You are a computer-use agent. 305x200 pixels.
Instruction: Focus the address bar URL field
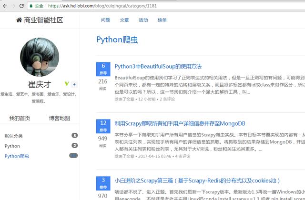(166, 6)
